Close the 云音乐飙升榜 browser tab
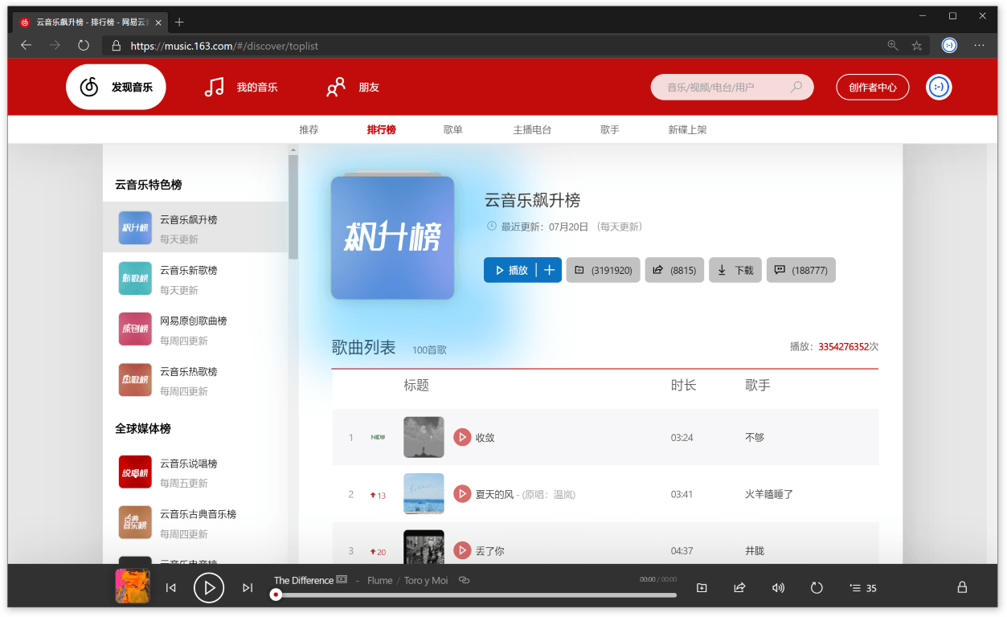1007x617 pixels. [x=157, y=22]
